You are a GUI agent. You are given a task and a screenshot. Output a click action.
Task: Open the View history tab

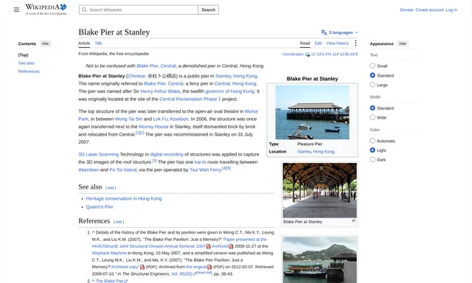coord(338,43)
